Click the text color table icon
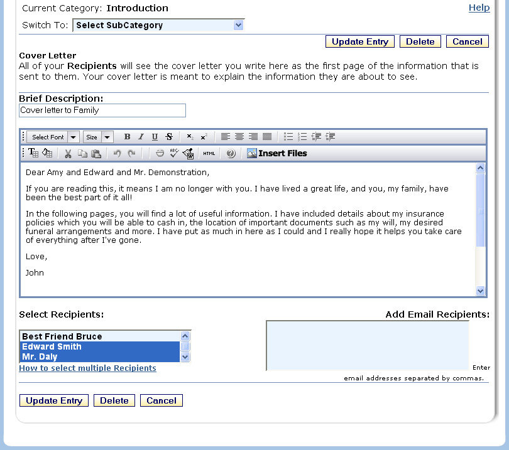The width and height of the screenshot is (509, 450). (33, 153)
